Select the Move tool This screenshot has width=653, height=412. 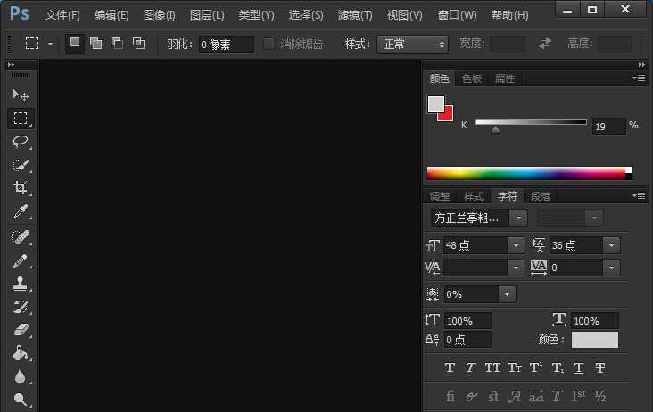[x=20, y=95]
